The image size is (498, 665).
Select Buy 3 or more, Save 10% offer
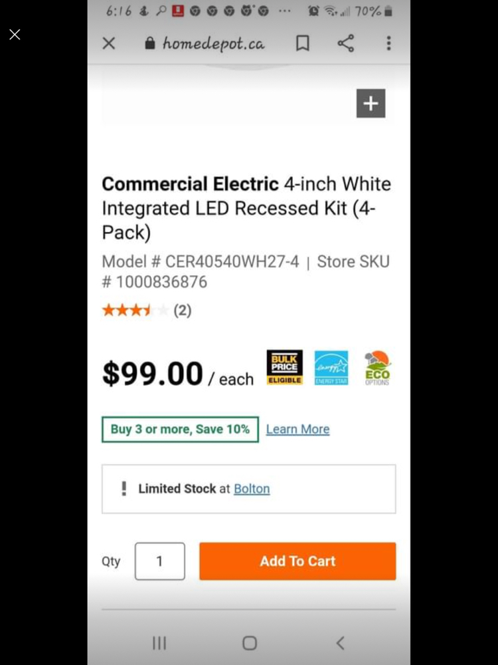(x=180, y=429)
